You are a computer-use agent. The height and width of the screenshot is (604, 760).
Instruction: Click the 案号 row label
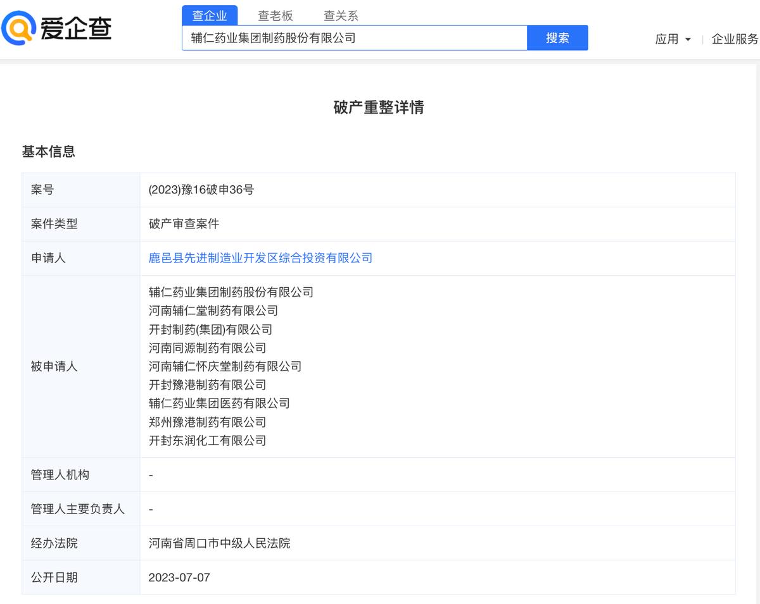42,190
